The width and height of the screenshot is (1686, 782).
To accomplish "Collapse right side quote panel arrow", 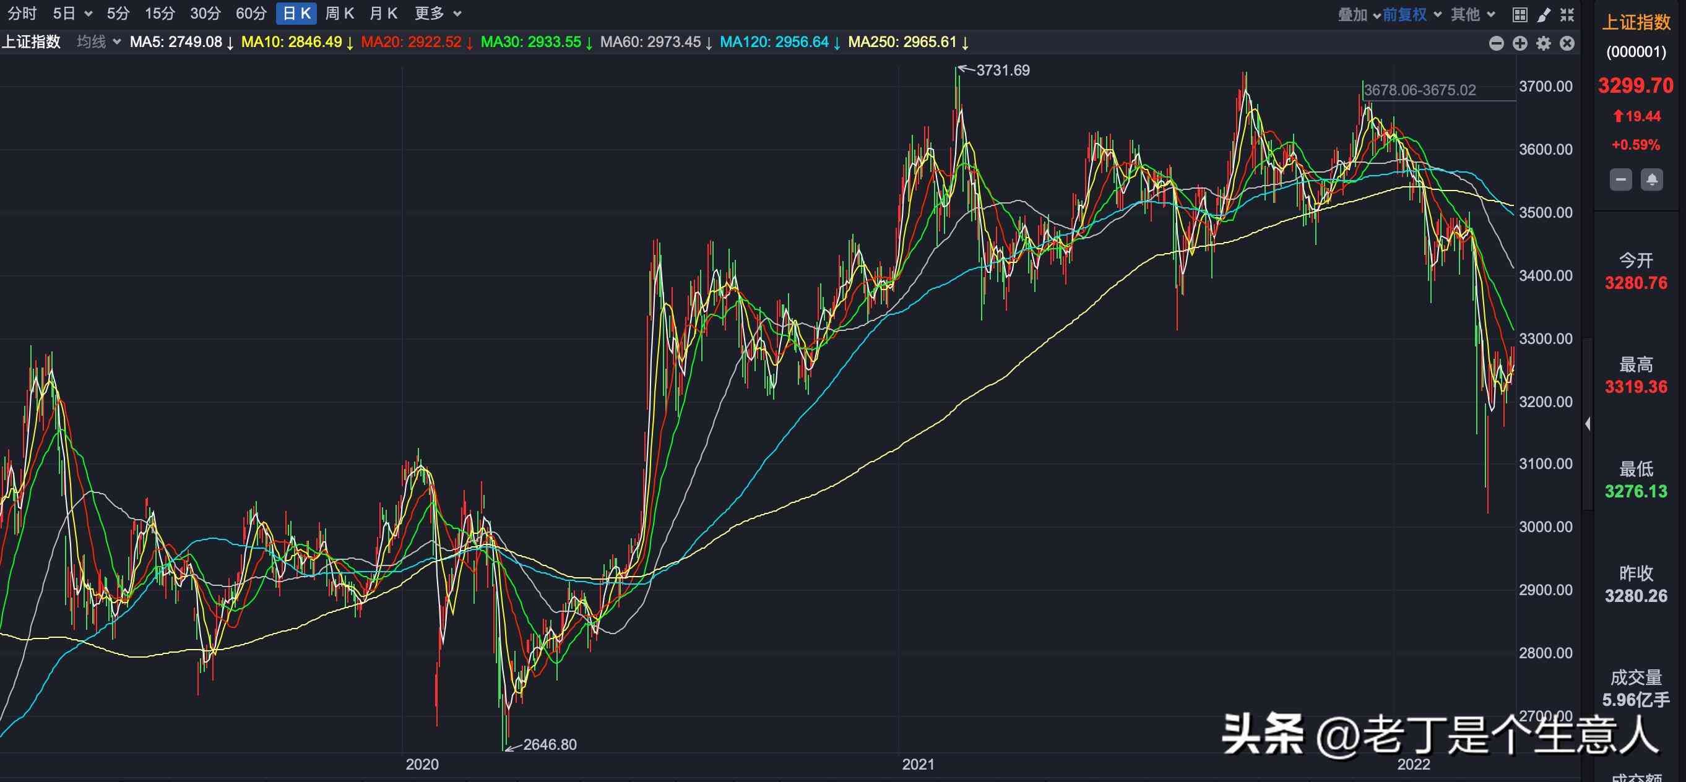I will click(1587, 424).
